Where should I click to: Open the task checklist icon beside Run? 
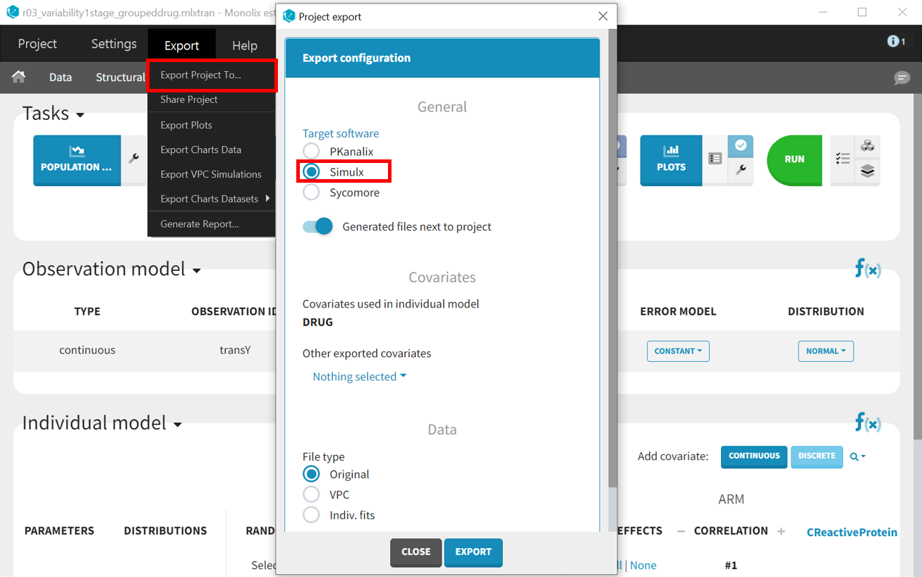pyautogui.click(x=843, y=159)
